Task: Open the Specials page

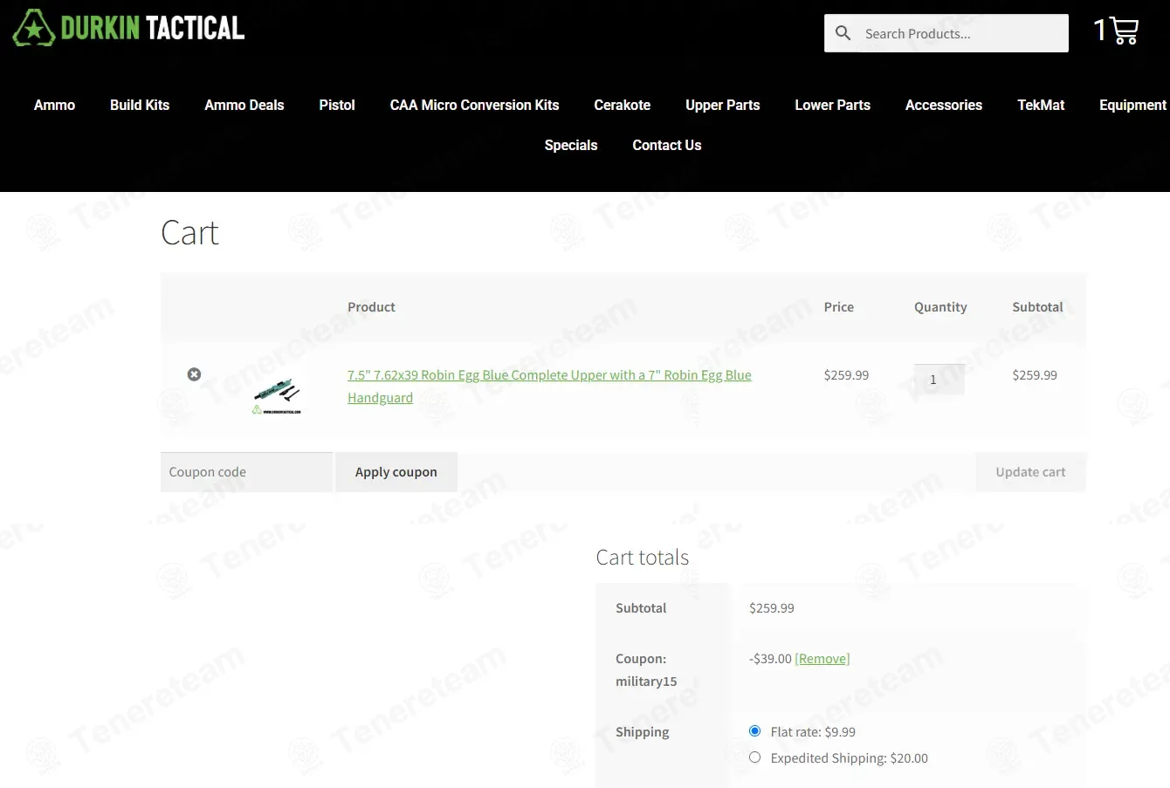Action: coord(571,145)
